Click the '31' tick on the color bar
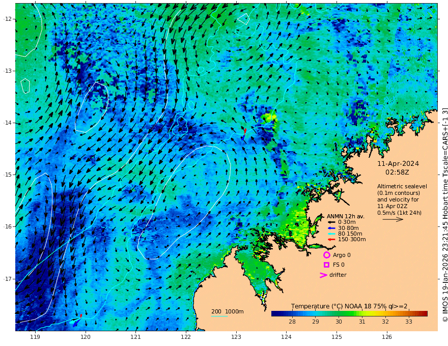The height and width of the screenshot is (346, 448). click(362, 322)
